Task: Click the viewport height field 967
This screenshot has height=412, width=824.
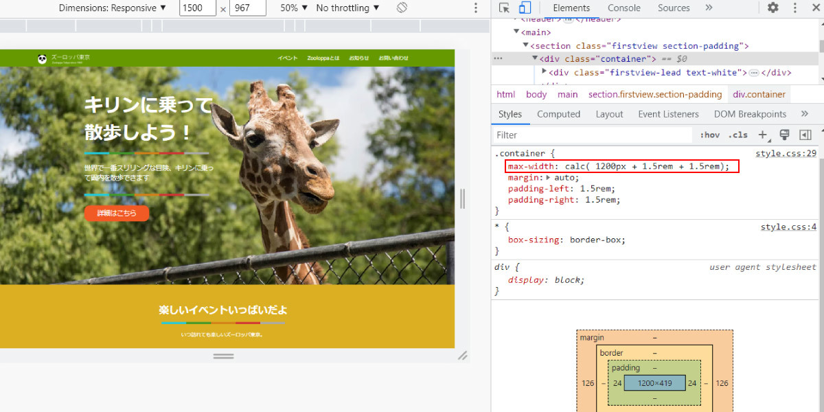Action: click(247, 8)
